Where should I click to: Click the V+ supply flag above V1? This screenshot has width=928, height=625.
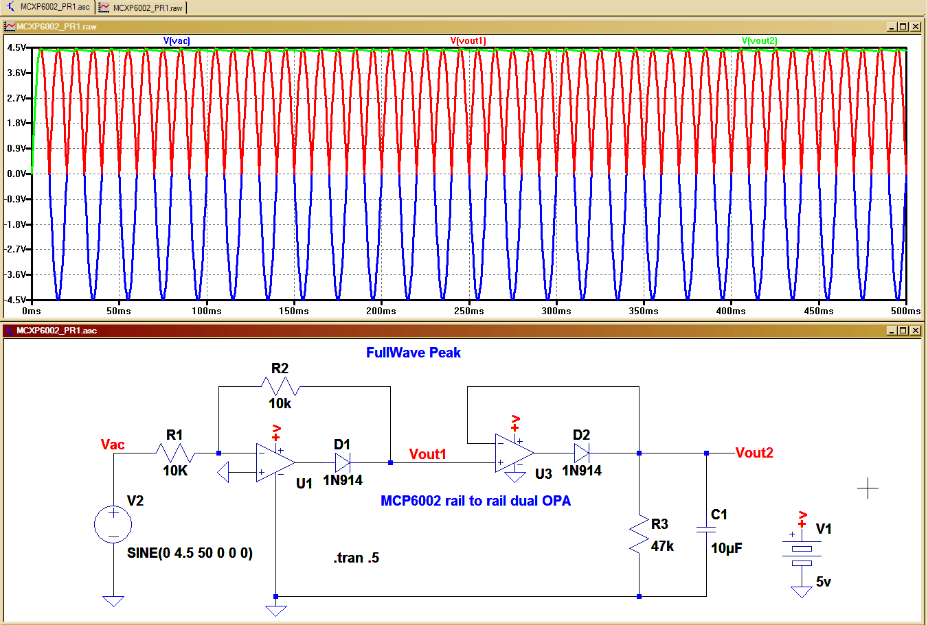click(802, 519)
